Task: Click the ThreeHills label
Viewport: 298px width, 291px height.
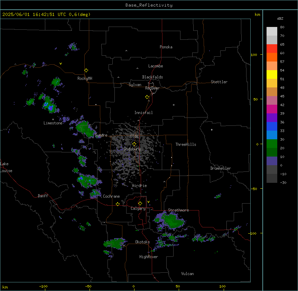Action: click(x=186, y=144)
